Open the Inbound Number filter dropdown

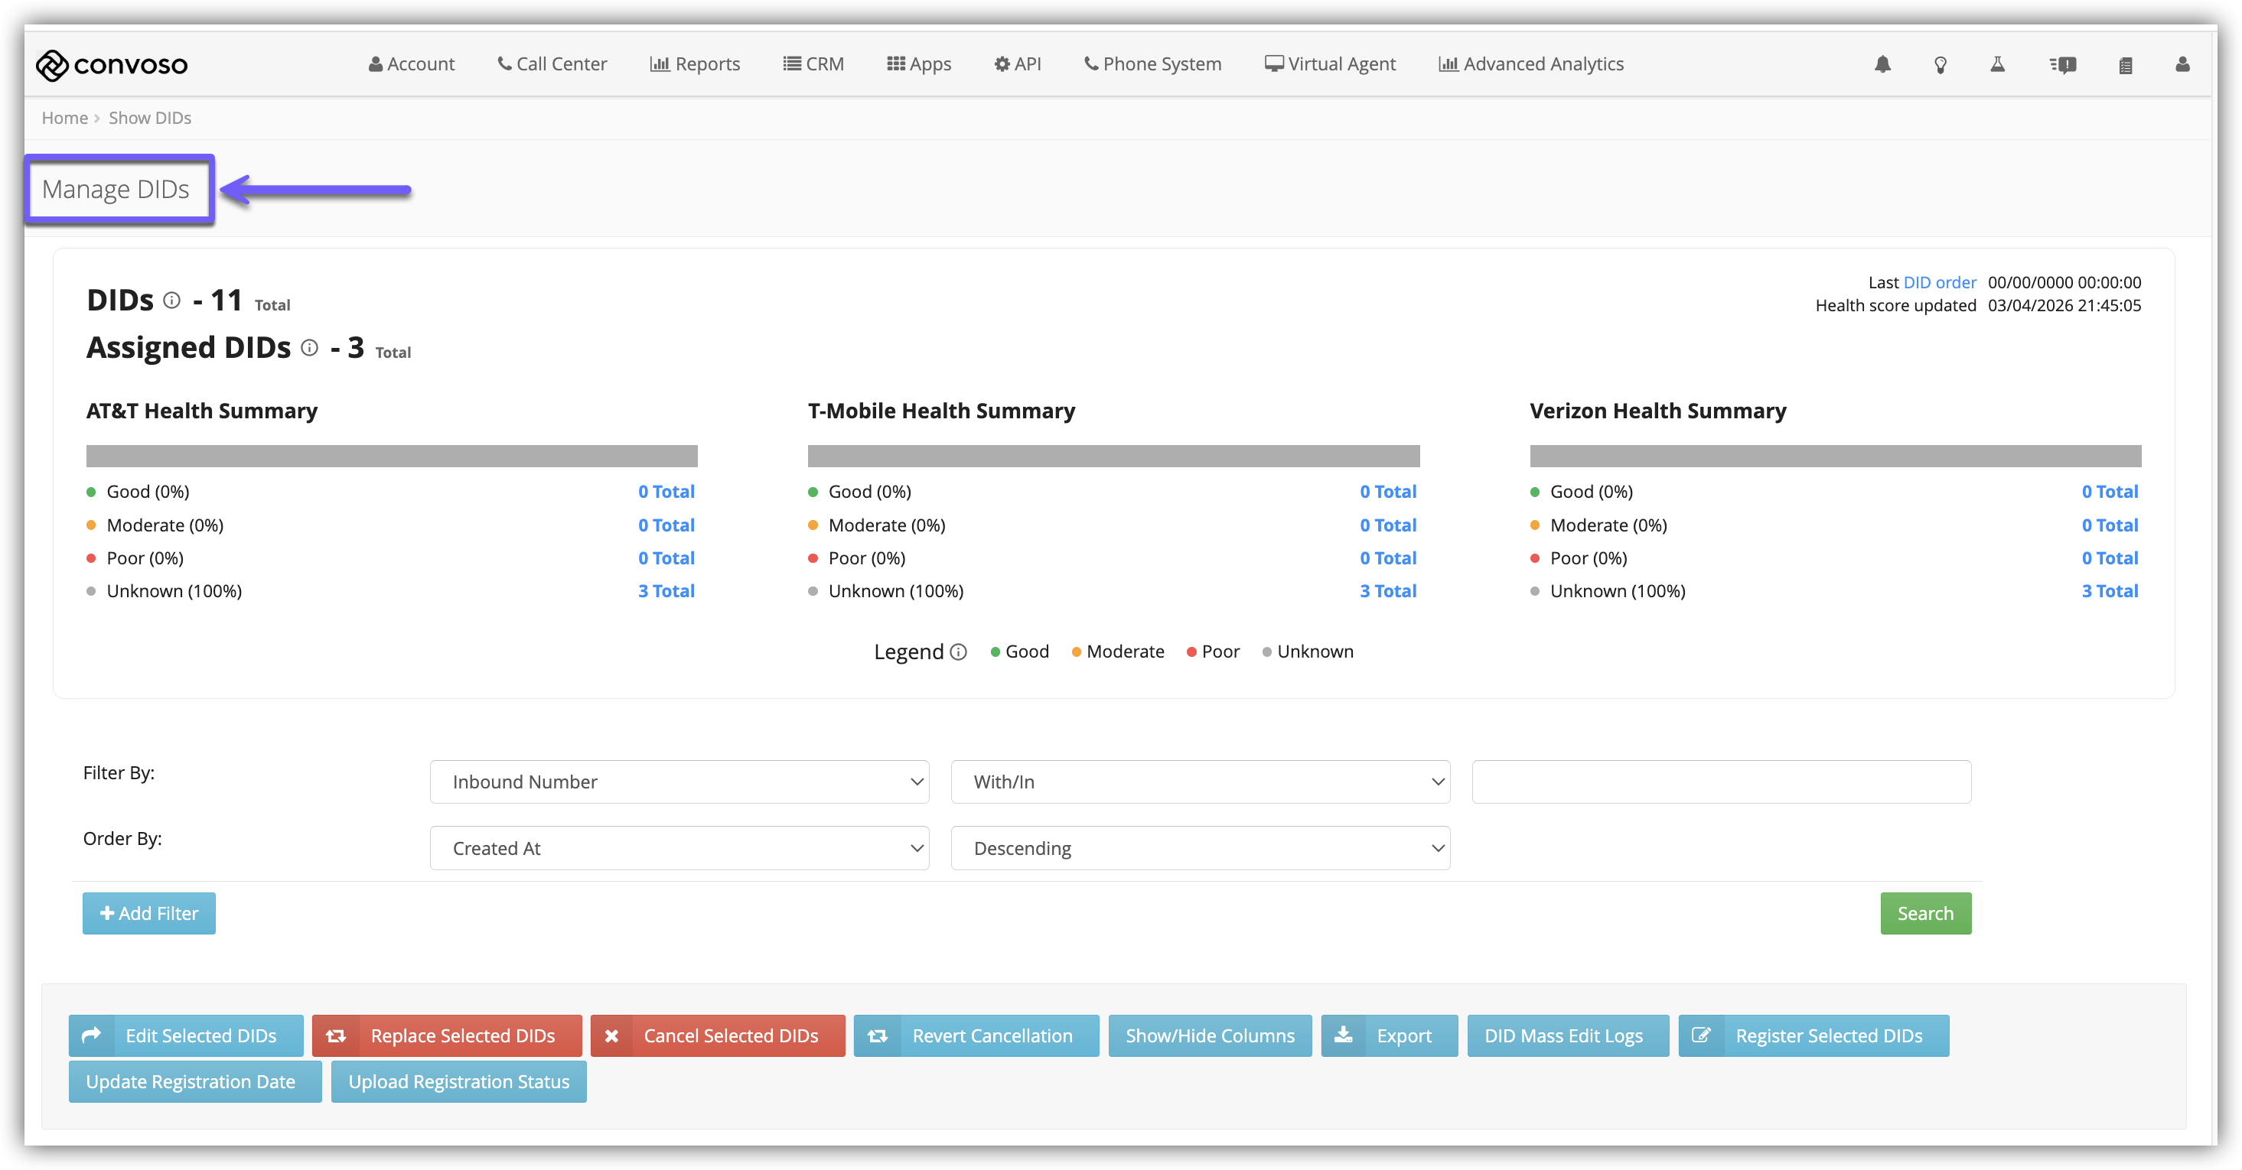coord(679,782)
